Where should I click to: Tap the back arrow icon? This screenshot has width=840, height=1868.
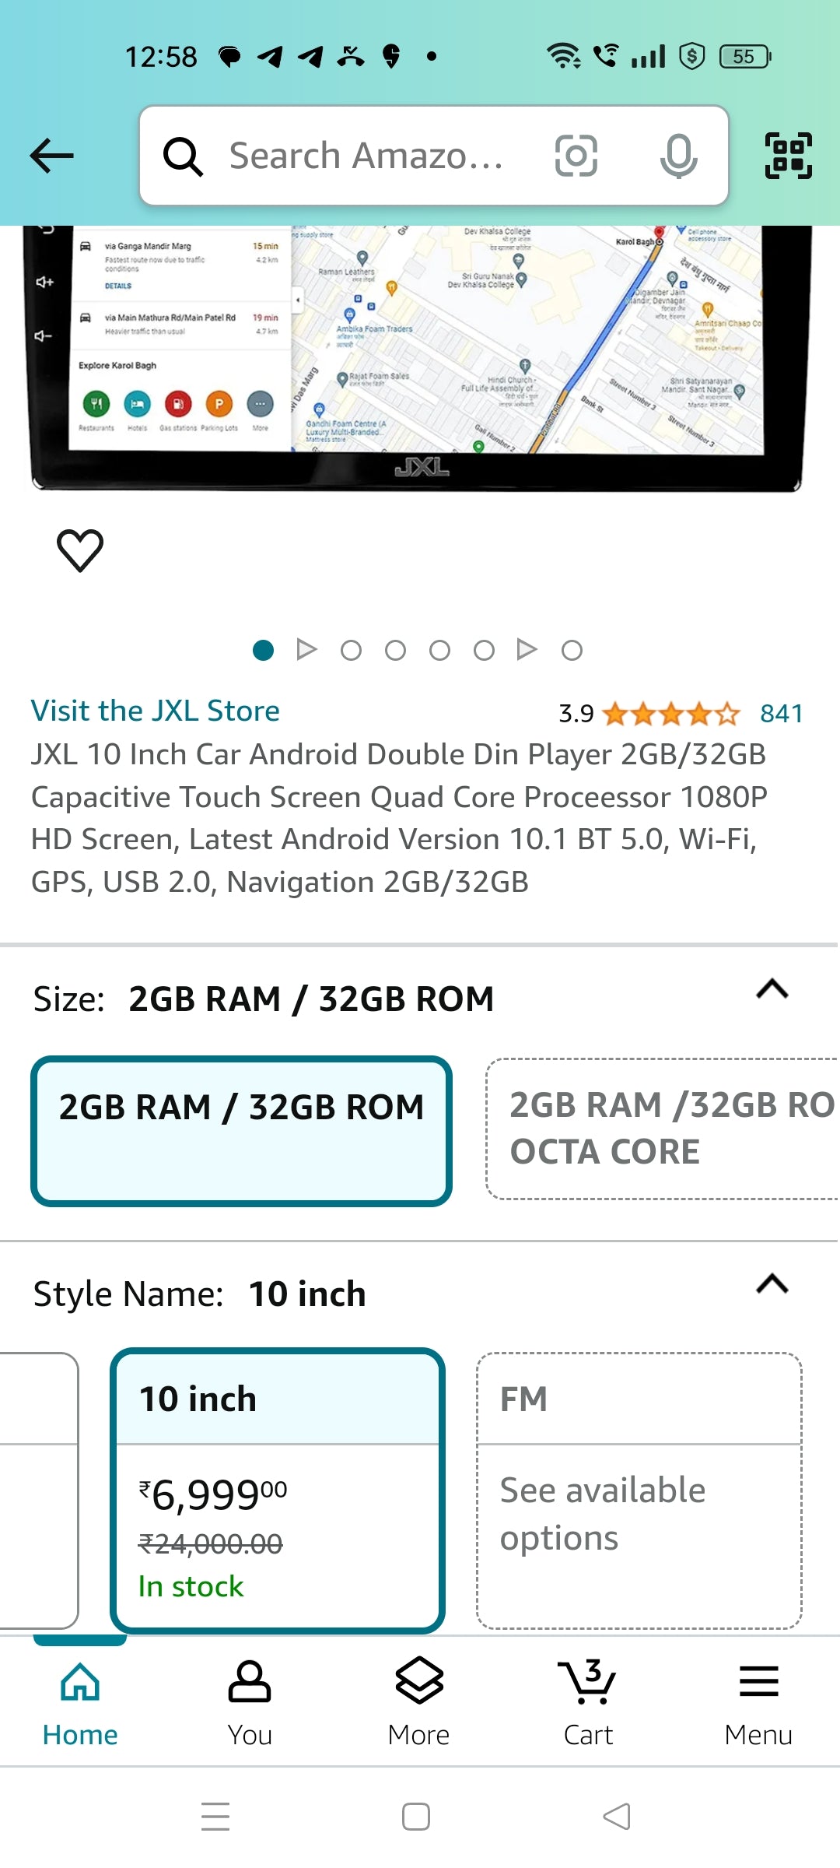click(x=52, y=156)
